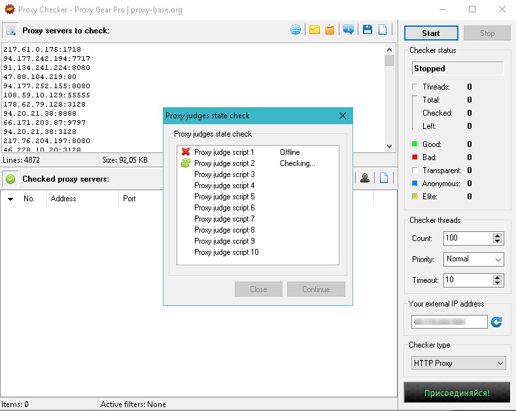Increase thread Count with the up stepper
Screen dimensions: 516x411
tap(498, 235)
